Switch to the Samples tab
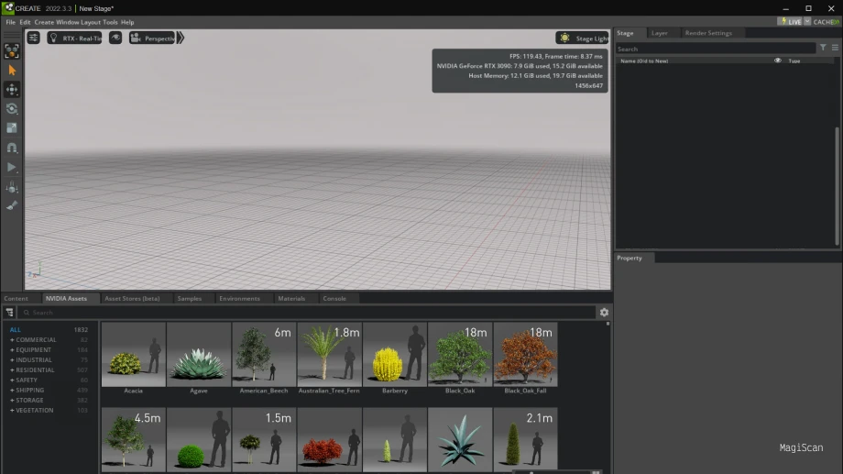The image size is (843, 474). point(190,298)
